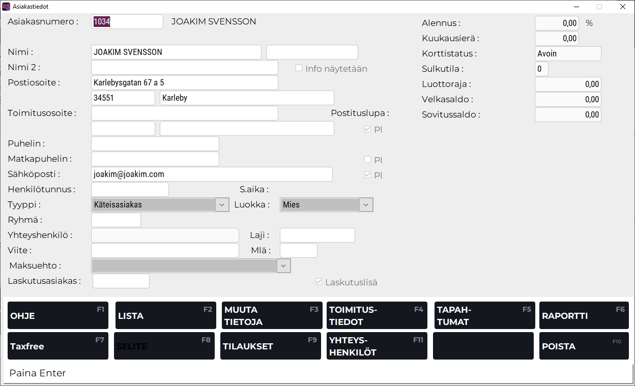This screenshot has height=386, width=635.
Task: Expand the Maksuehto dropdown
Action: coord(284,266)
